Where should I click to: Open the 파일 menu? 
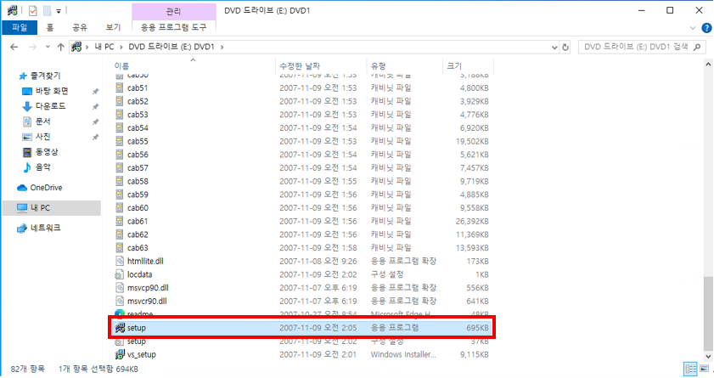tap(19, 27)
